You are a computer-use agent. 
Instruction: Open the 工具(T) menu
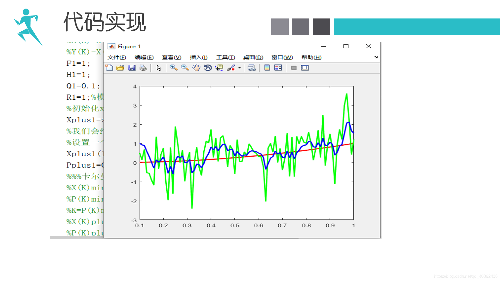tap(226, 58)
